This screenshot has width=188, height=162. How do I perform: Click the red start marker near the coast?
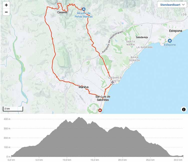tap(100, 110)
